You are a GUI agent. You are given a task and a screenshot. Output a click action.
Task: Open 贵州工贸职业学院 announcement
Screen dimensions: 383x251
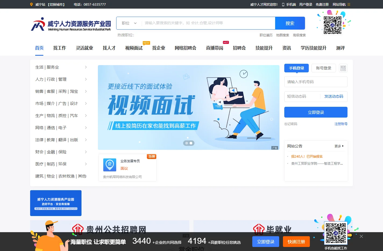[317, 163]
